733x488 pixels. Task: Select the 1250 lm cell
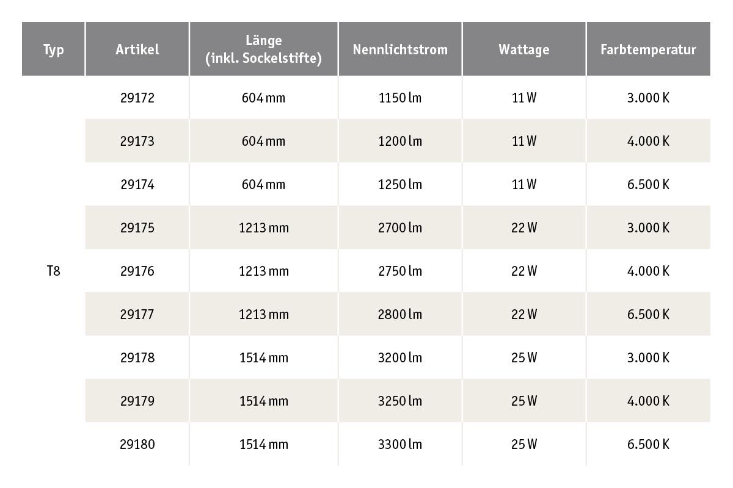click(x=400, y=184)
